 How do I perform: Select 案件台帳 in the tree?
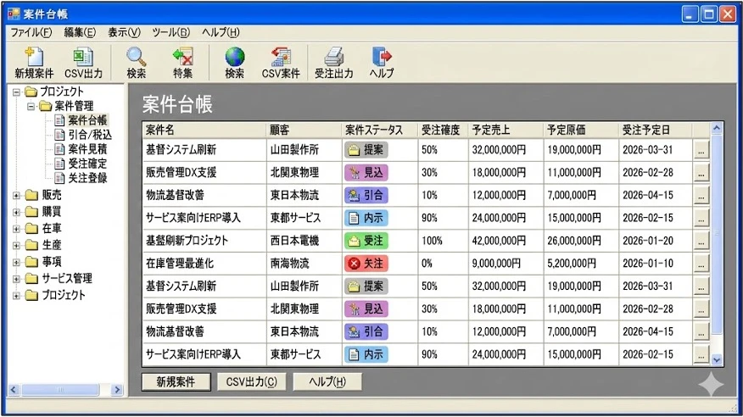87,120
